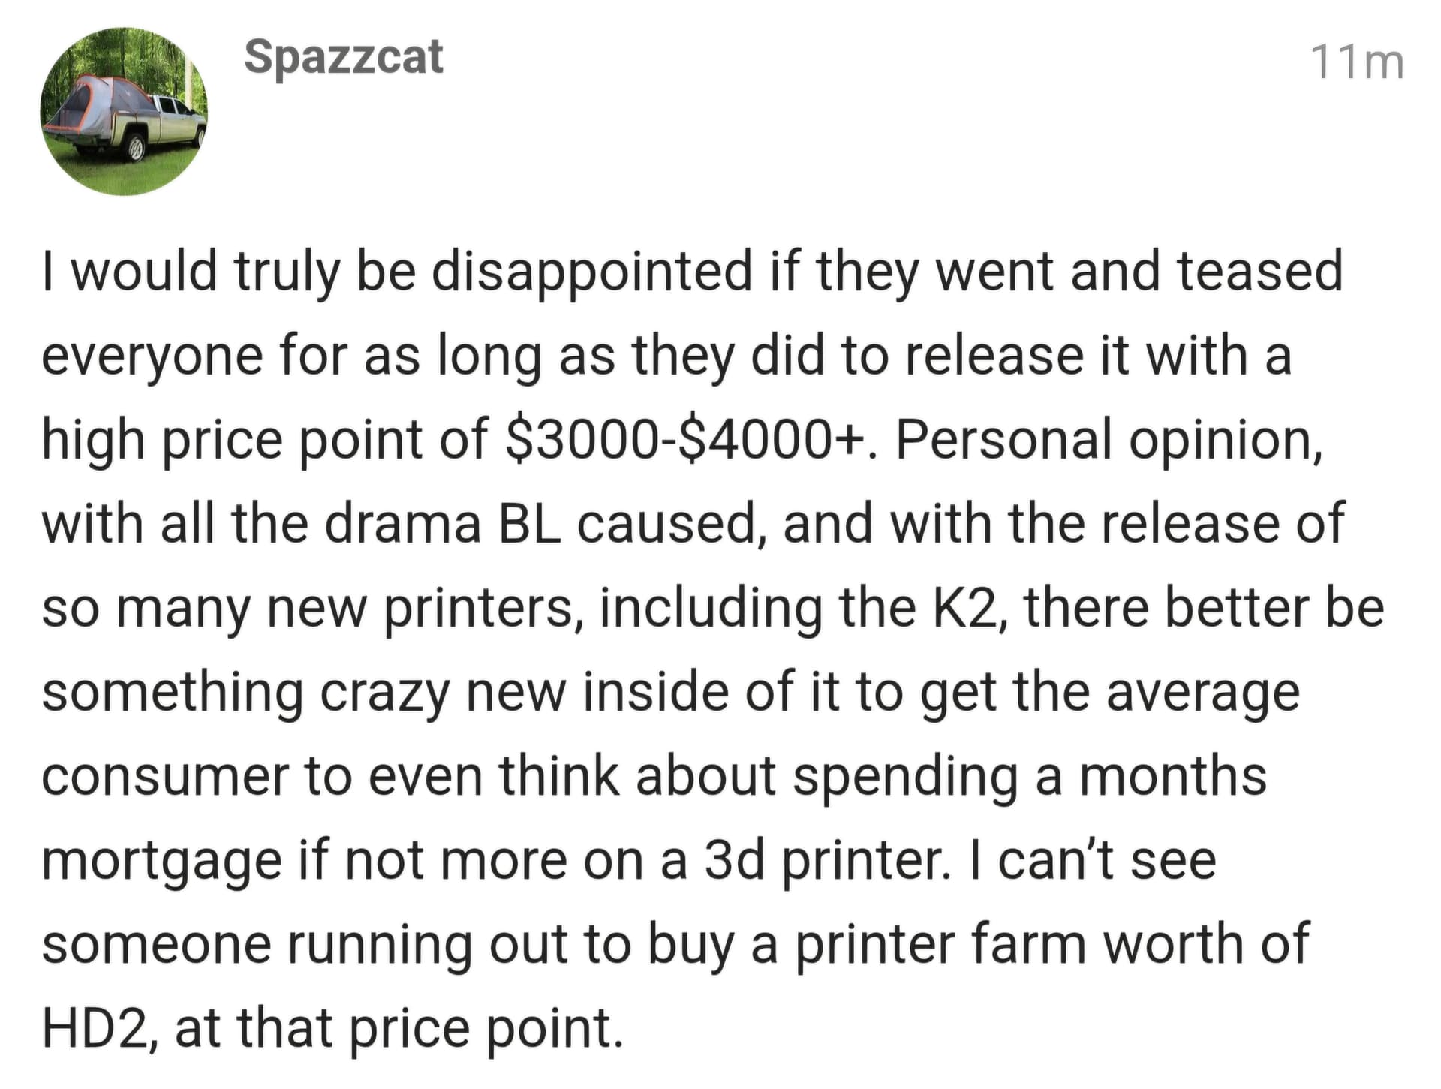Click the words "crazy new" in comment
The height and width of the screenshot is (1089, 1441).
point(441,693)
